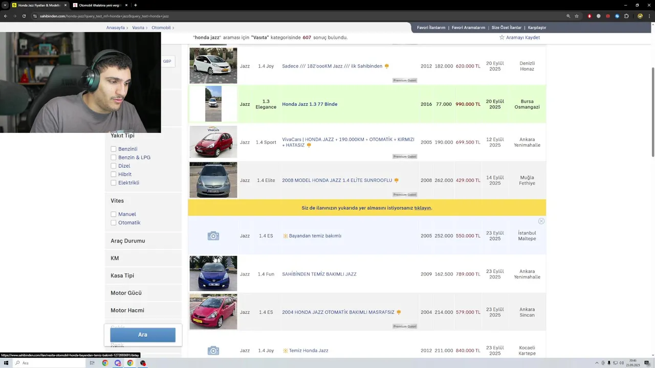Click the tıklayın link in yellow banner
The image size is (655, 368).
(423, 208)
